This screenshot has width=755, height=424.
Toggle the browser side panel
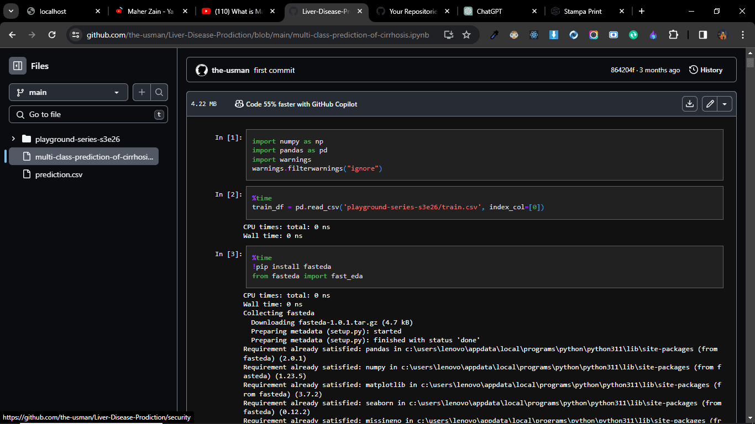(702, 35)
